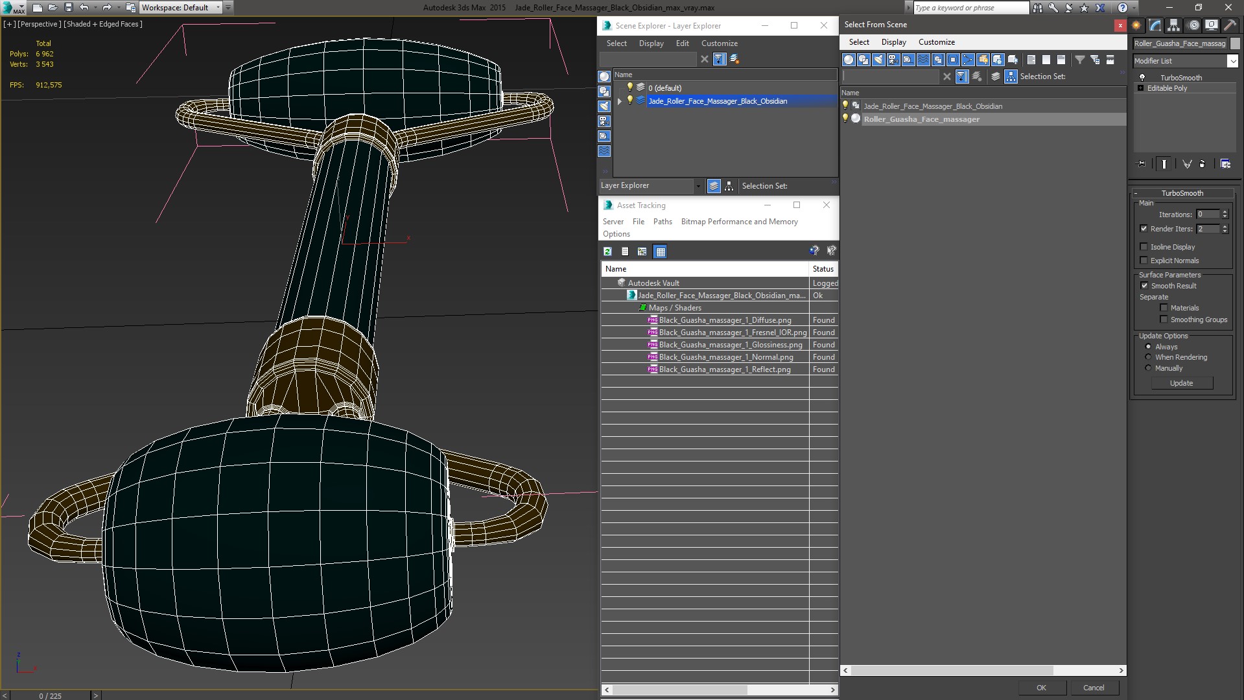Viewport: 1244px width, 700px height.
Task: Open the Layer Explorer dropdown arrow
Action: tap(698, 186)
